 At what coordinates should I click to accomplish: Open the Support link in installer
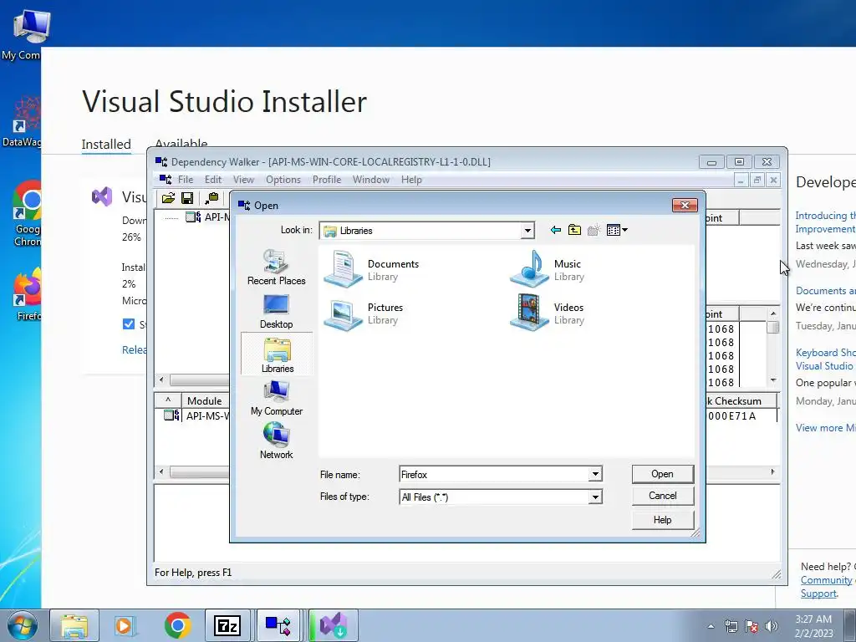[818, 593]
